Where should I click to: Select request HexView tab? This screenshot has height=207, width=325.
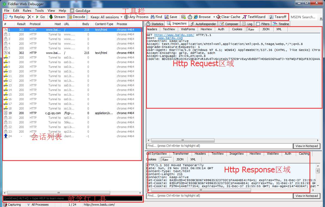[206, 29]
